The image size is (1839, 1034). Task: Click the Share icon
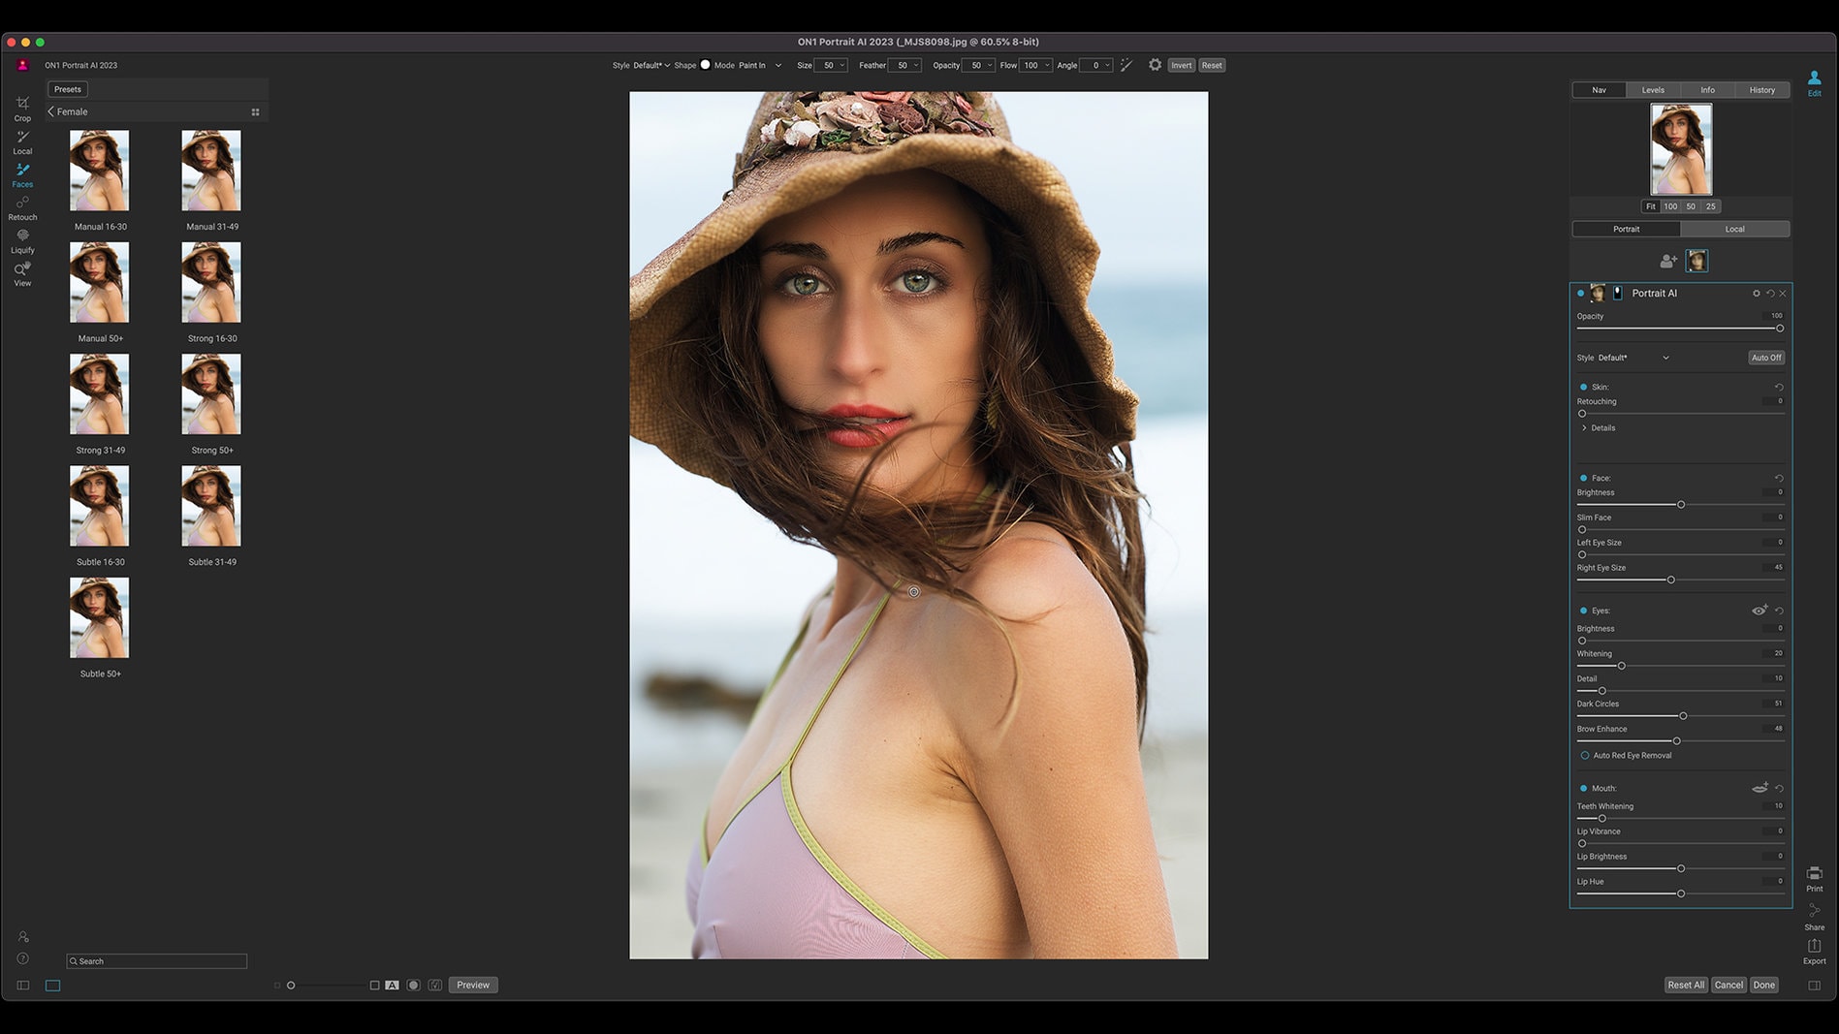pos(1814,917)
